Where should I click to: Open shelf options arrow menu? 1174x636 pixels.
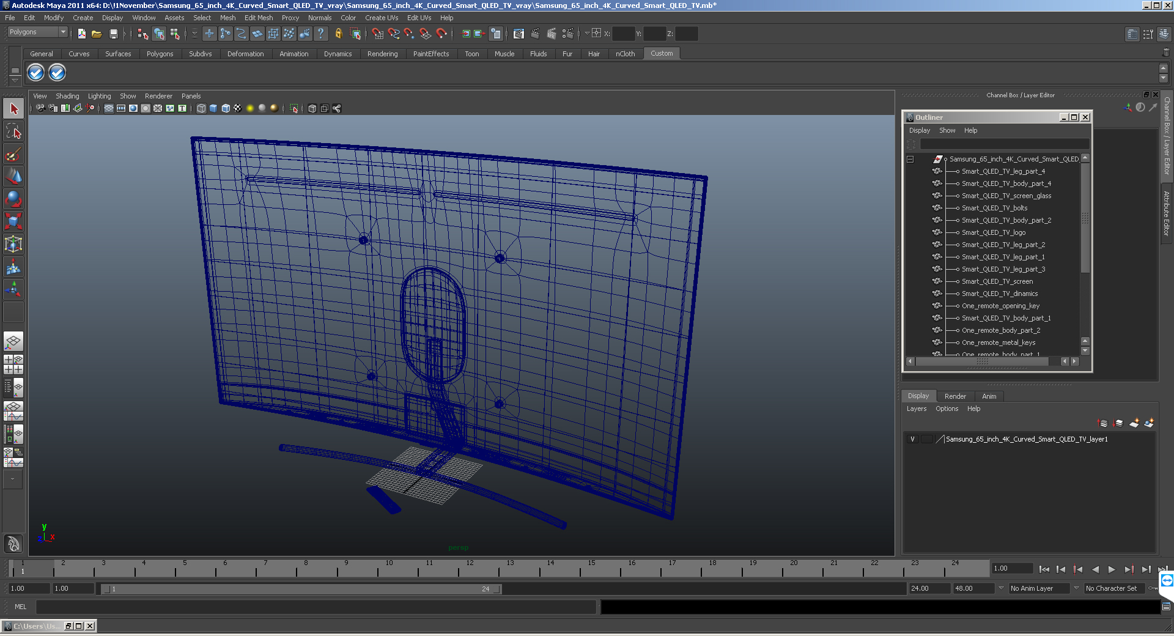pyautogui.click(x=15, y=80)
